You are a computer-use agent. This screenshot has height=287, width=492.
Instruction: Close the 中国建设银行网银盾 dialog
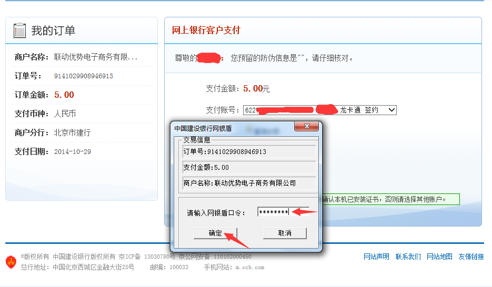pyautogui.click(x=307, y=126)
